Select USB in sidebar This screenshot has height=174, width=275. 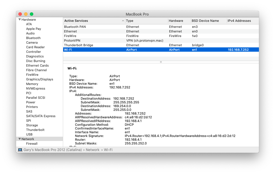tap(29, 134)
